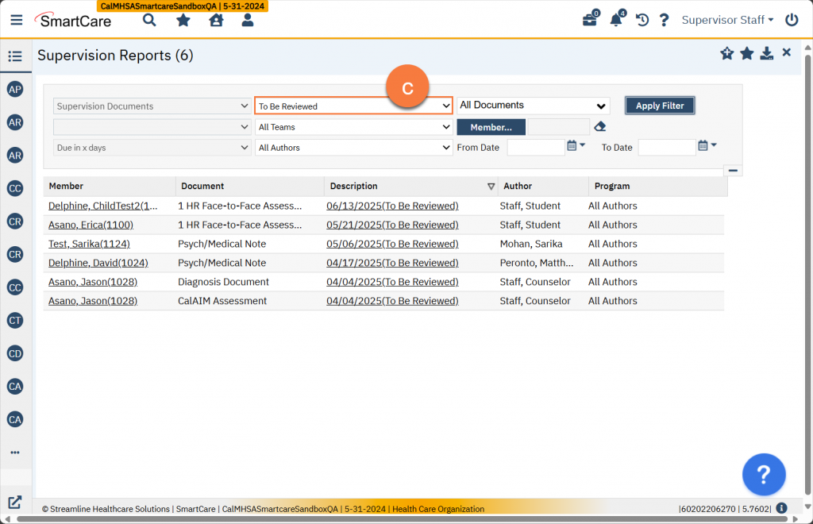Open the Supervisor Staff user menu
This screenshot has width=813, height=524.
pos(727,20)
